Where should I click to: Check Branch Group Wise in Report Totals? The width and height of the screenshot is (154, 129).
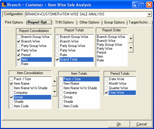[57, 37]
